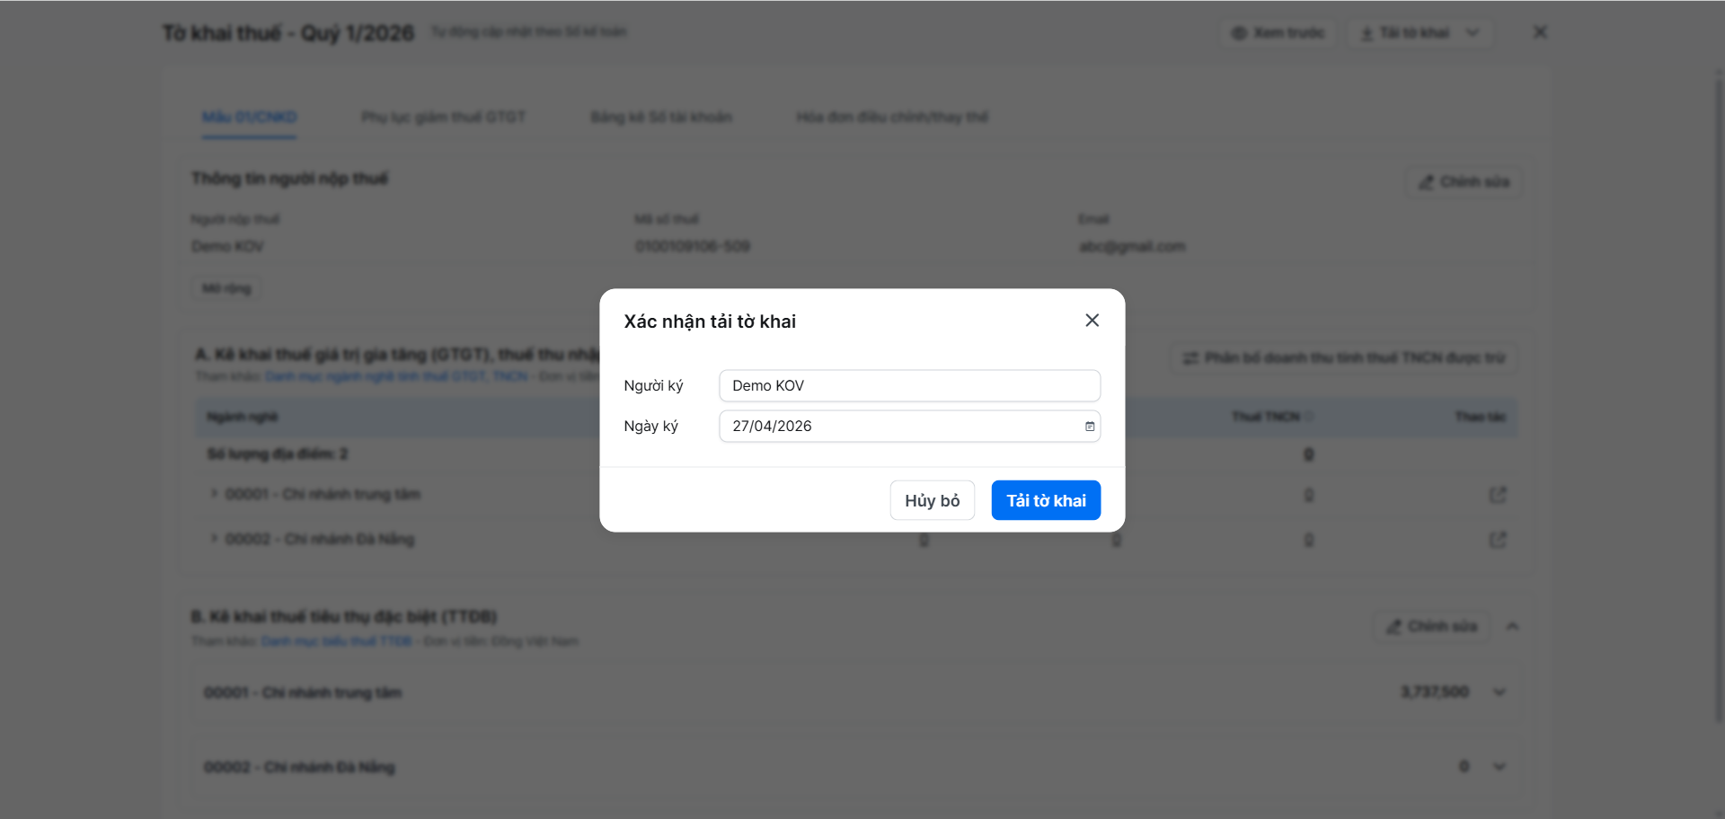Open the Bảng kê Số tài khoản tab

click(660, 118)
